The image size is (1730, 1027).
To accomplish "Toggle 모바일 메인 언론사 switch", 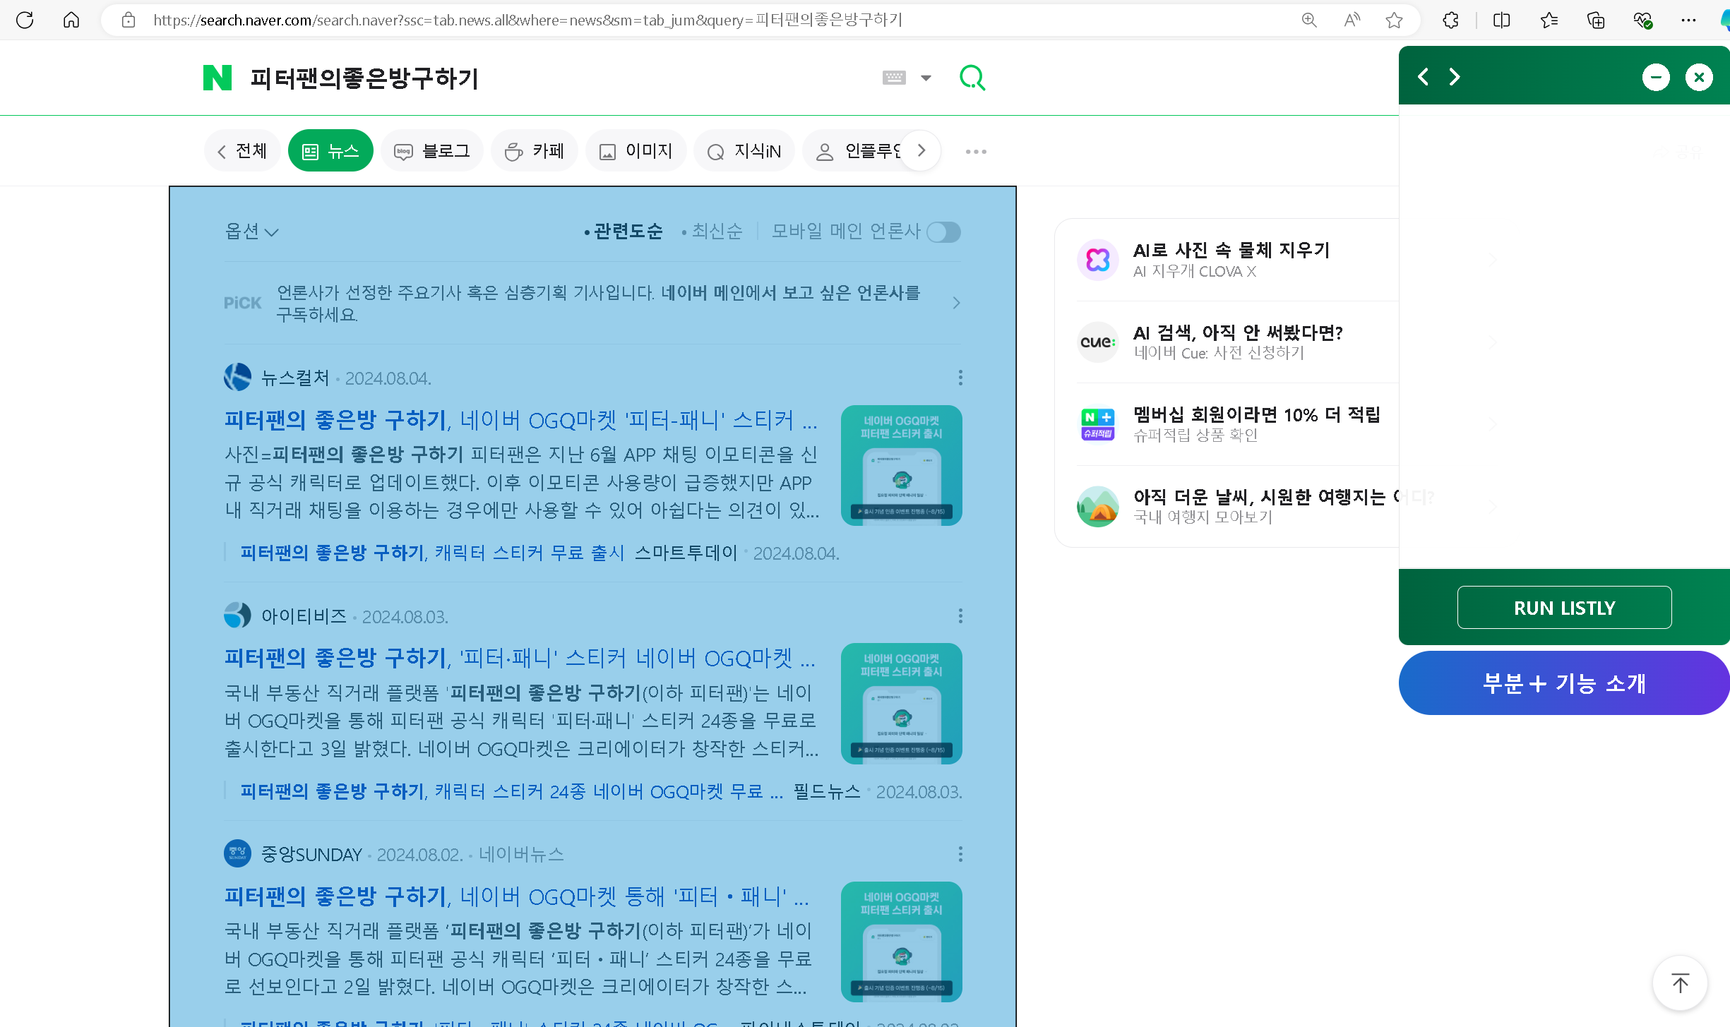I will (943, 232).
